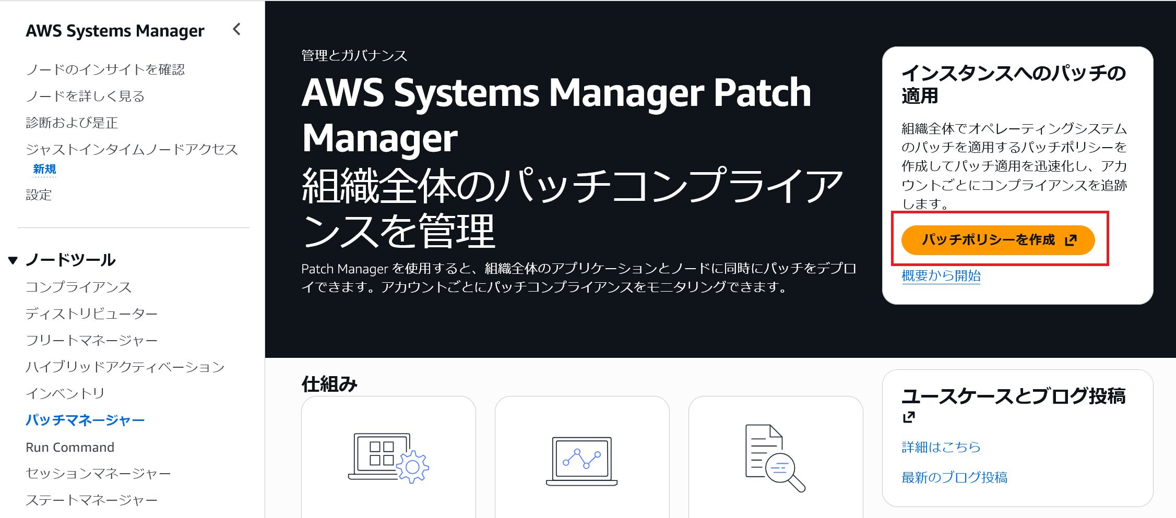Open ノードのインサイトを確認 in sidebar
1176x518 pixels.
(x=105, y=69)
